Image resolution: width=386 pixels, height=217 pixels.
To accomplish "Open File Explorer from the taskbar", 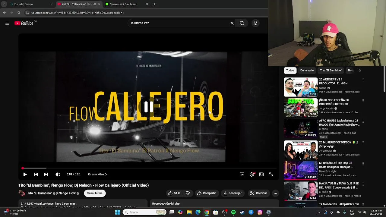I will coord(189,212).
